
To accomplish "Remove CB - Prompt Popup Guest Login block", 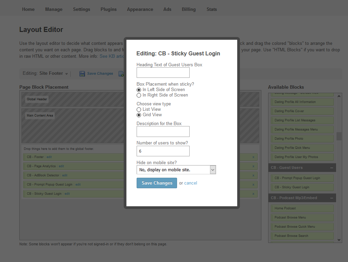I will coord(253,185).
